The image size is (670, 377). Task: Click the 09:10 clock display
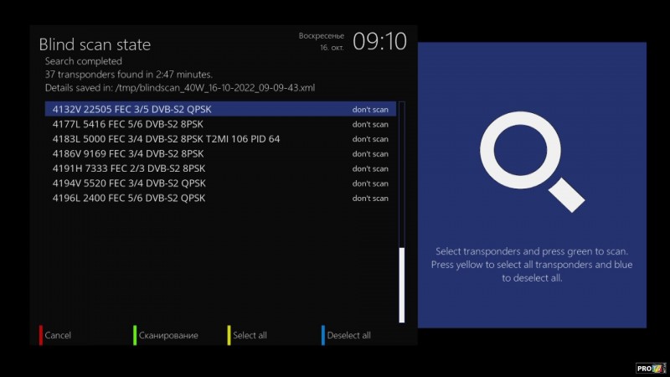pyautogui.click(x=379, y=41)
